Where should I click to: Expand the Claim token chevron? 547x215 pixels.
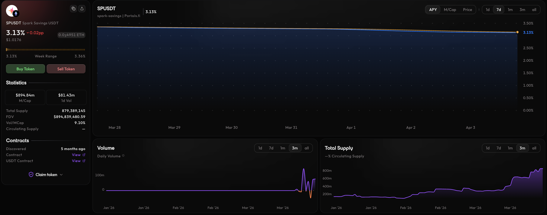click(x=61, y=175)
